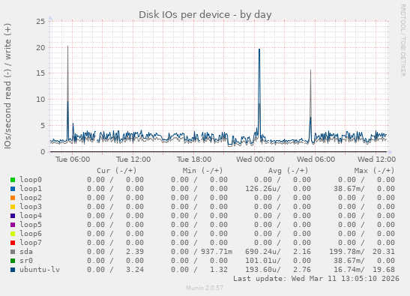Click the Last update timestamp text

pyautogui.click(x=316, y=279)
